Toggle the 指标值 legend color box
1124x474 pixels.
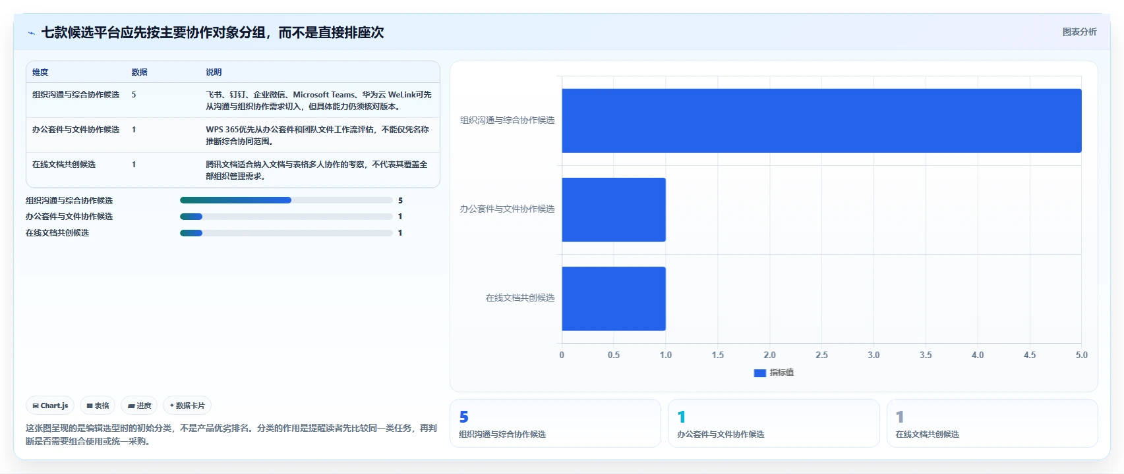(x=759, y=373)
